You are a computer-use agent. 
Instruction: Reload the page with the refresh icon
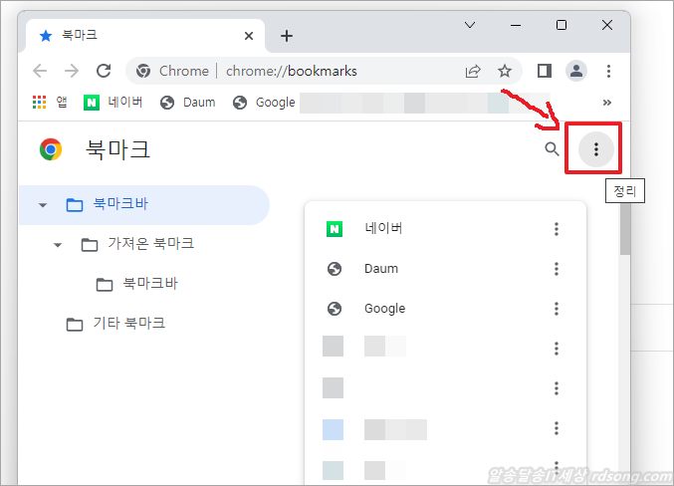point(103,71)
